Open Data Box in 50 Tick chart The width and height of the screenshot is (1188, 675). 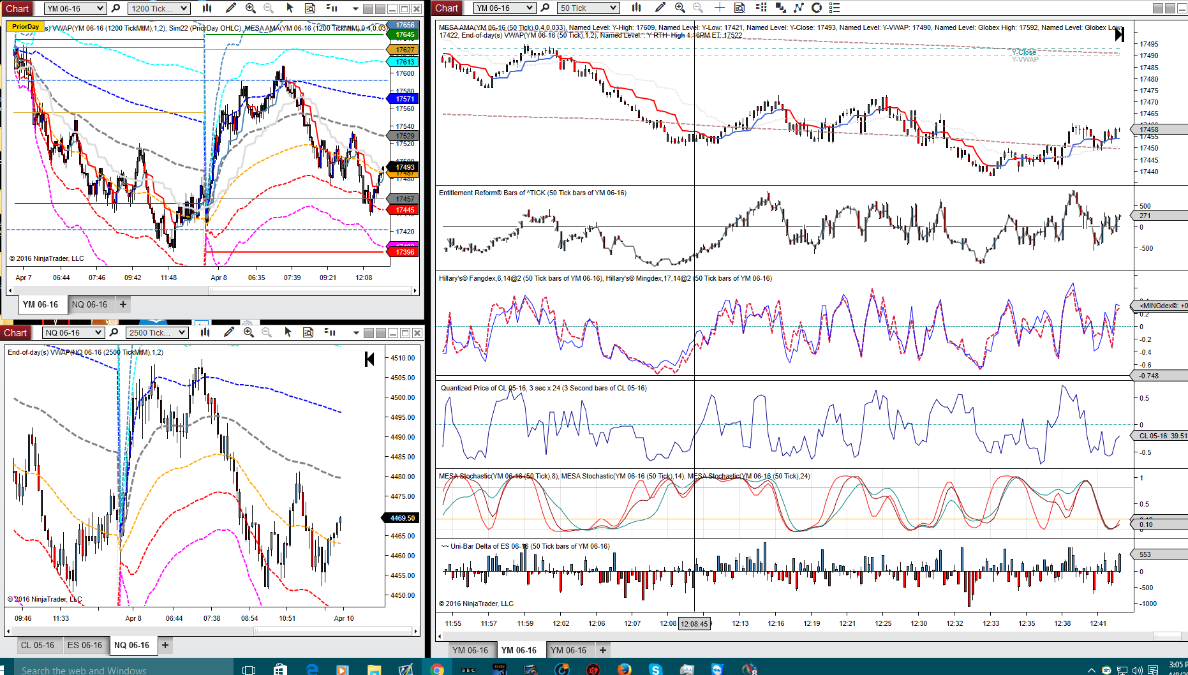click(x=739, y=8)
